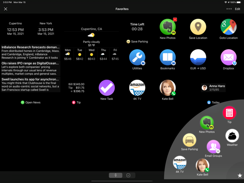Open Email Groups icon in radial menu

[213, 147]
